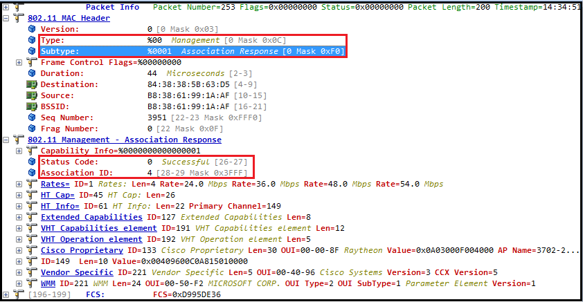The image size is (583, 302).
Task: Collapse the 802.11 MAC Header section
Action: point(7,18)
